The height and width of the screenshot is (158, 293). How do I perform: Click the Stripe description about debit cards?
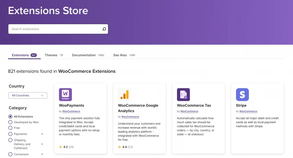click(257, 122)
